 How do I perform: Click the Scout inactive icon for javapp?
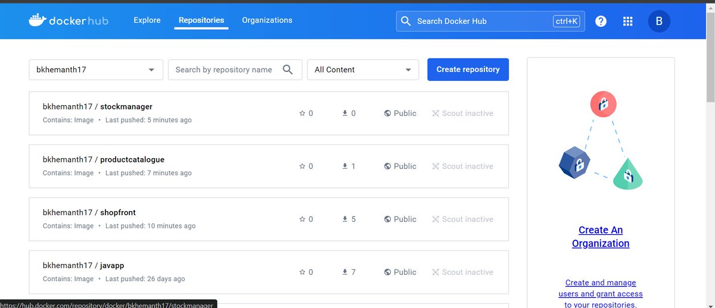click(x=436, y=272)
